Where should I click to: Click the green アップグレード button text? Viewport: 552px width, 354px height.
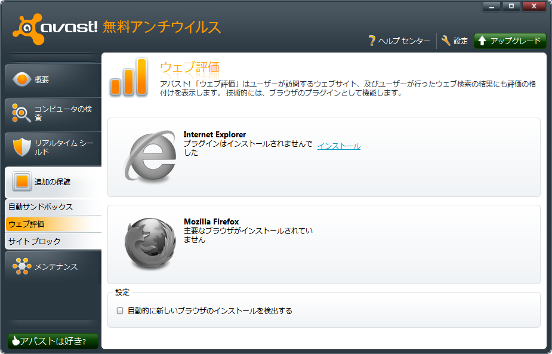(x=516, y=41)
